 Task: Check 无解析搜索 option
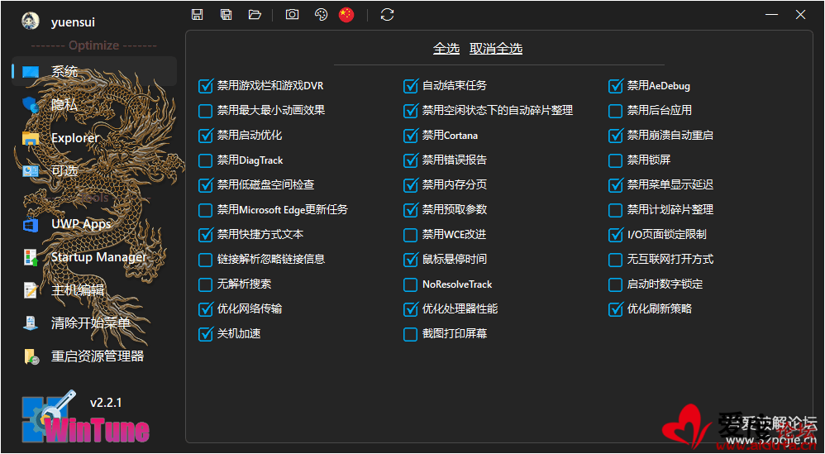pos(205,284)
